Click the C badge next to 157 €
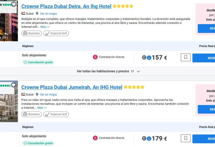215x147 pixels. 144,58
